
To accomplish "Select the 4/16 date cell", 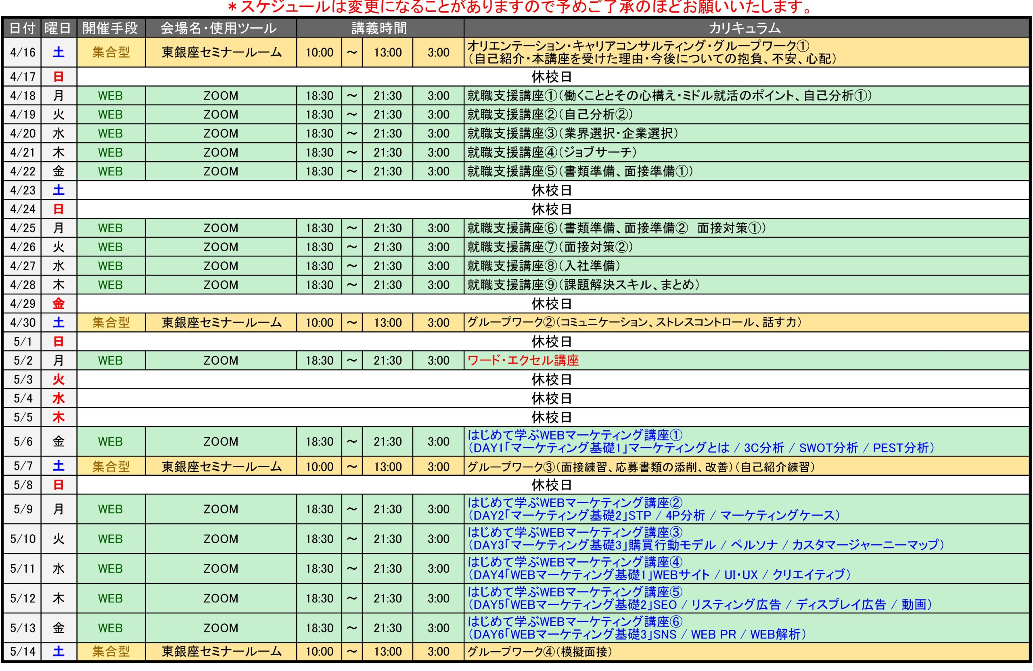I will pyautogui.click(x=22, y=52).
